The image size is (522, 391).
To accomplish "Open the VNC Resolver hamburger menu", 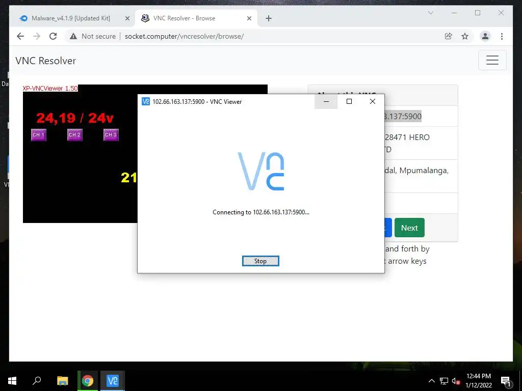I will [x=492, y=60].
